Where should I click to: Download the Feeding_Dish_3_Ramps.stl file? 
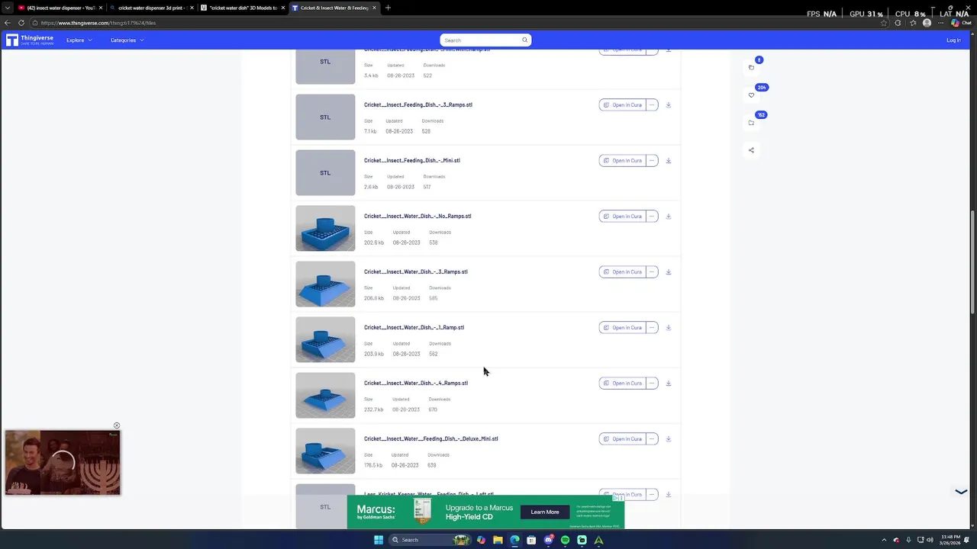click(668, 105)
